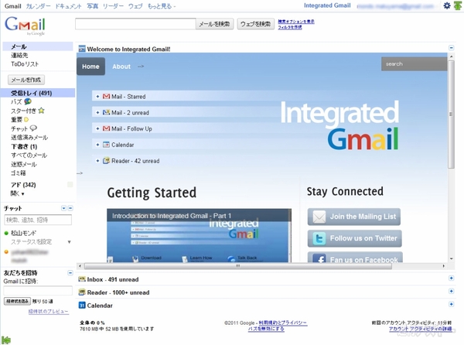Screen dimensions: 464x345
Task: Click the Integrated Gmail link in the top bar
Action: [x=327, y=5]
